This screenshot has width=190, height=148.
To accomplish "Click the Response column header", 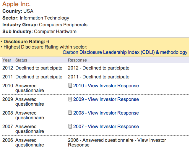I will coord(77,60).
